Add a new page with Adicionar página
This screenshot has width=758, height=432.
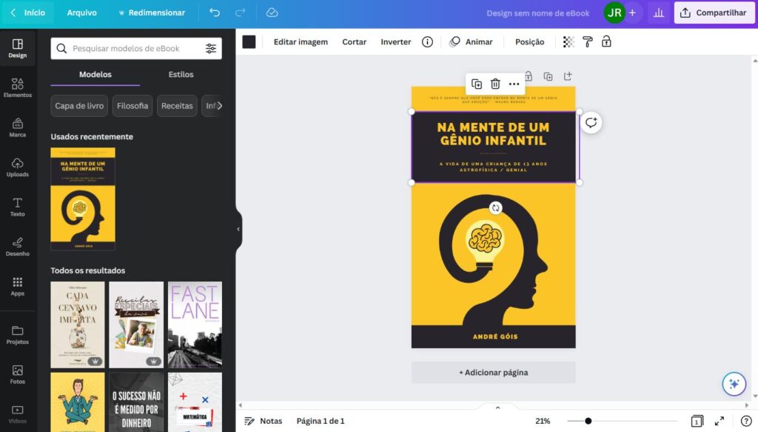493,372
